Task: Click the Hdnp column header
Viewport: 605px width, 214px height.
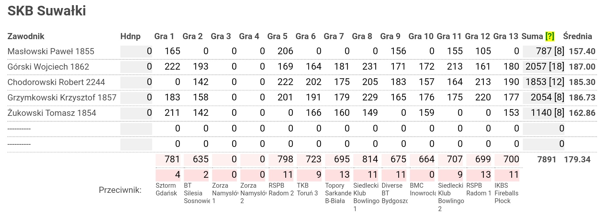Action: pos(130,36)
